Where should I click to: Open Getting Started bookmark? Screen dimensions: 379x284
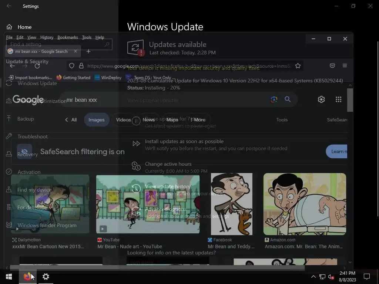coord(74,78)
